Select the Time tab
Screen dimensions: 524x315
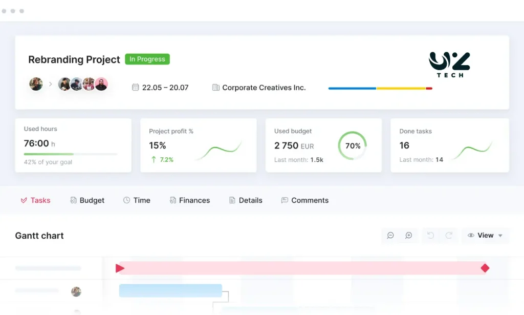point(137,200)
